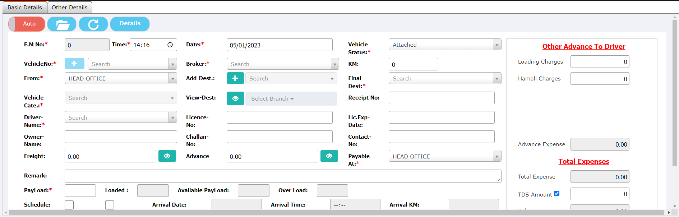The width and height of the screenshot is (679, 217).
Task: Expand the Vehicle Status dropdown
Action: (496, 45)
